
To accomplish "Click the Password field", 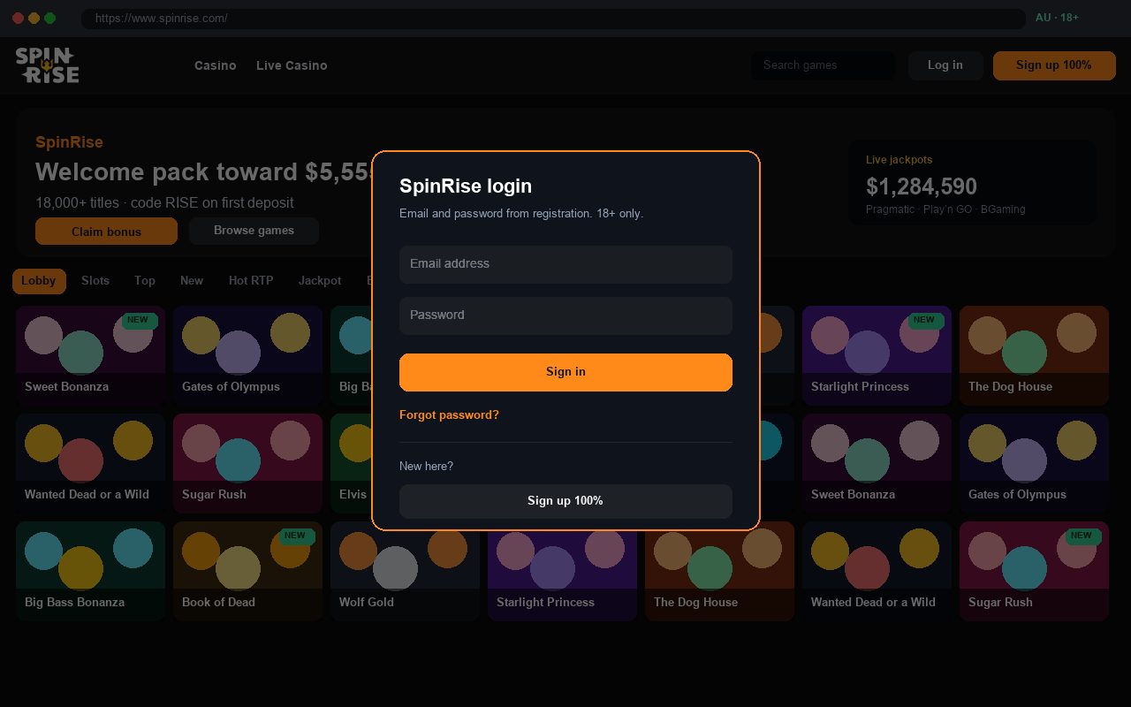I will (x=565, y=315).
